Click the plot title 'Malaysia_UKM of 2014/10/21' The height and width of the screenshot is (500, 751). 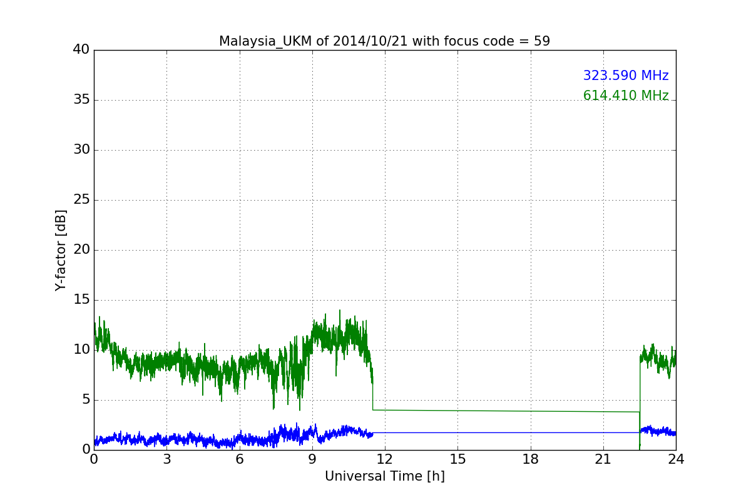pyautogui.click(x=384, y=41)
